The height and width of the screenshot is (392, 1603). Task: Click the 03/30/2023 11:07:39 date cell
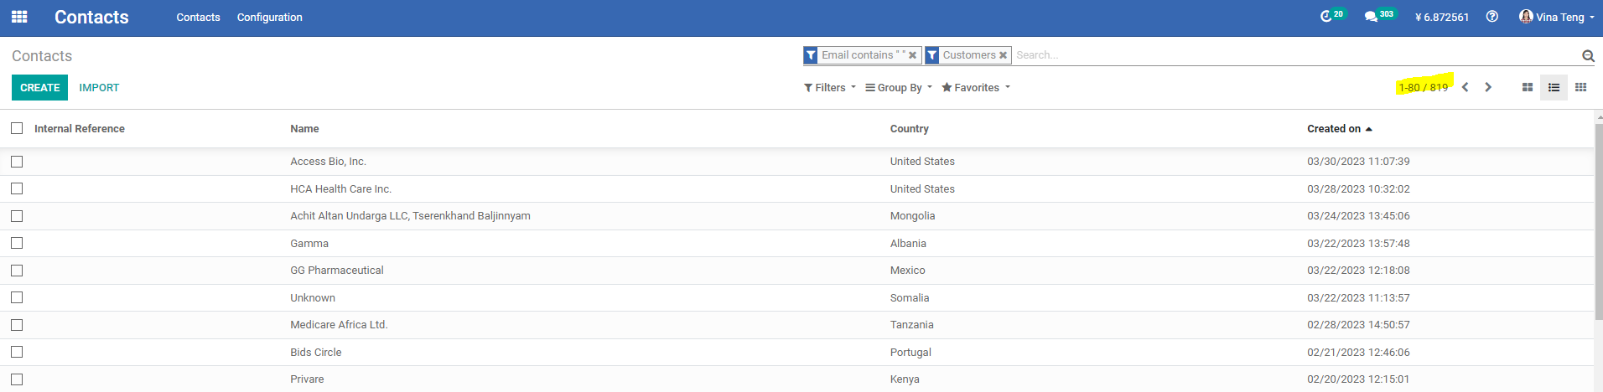[1358, 162]
